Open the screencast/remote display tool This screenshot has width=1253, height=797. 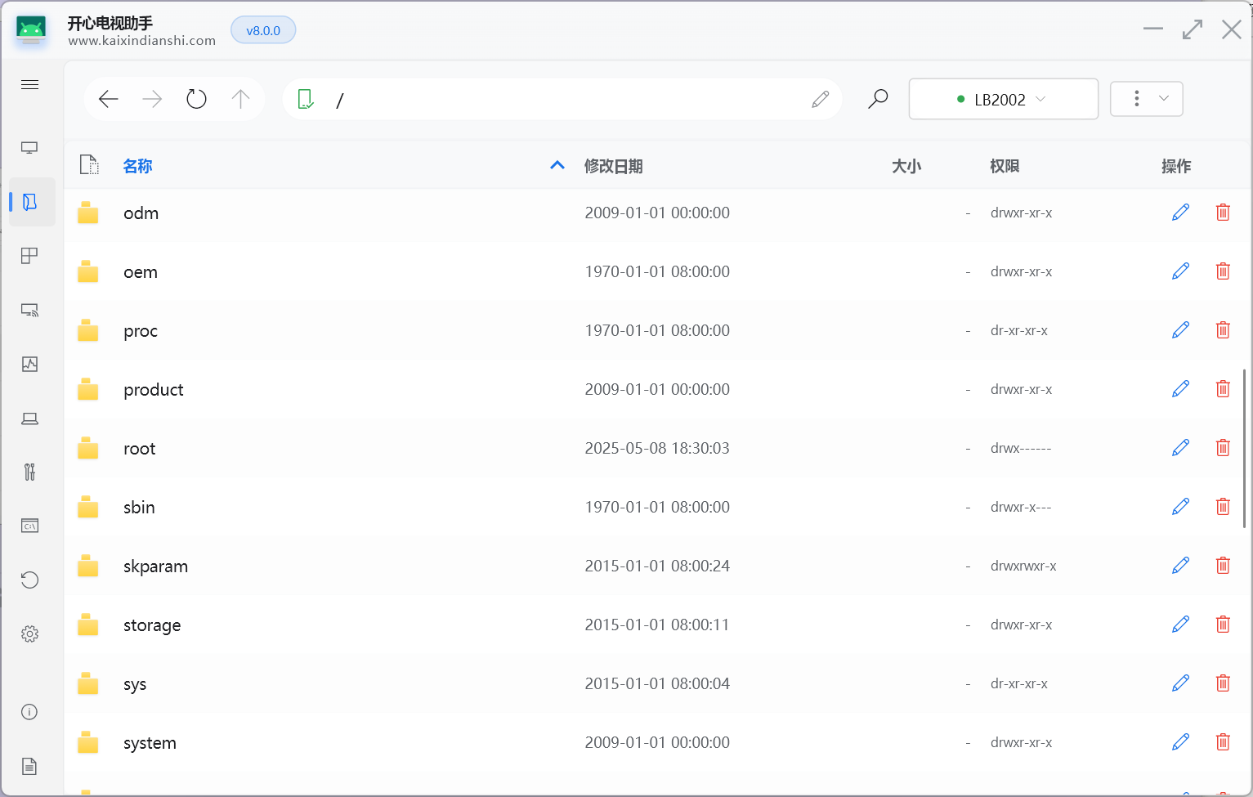coord(29,310)
